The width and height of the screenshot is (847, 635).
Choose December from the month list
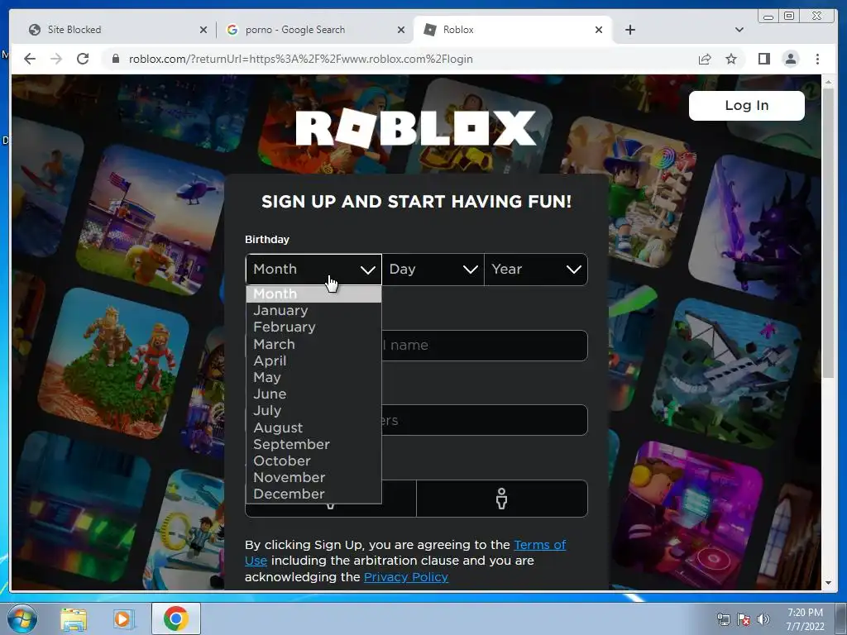point(313,494)
